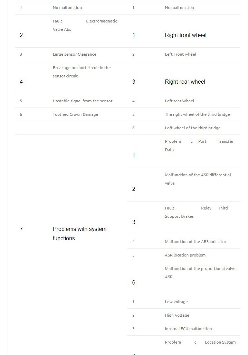This screenshot has width=248, height=355.
Task: Click 'Breakage or short circuit' description
Action: (x=82, y=72)
